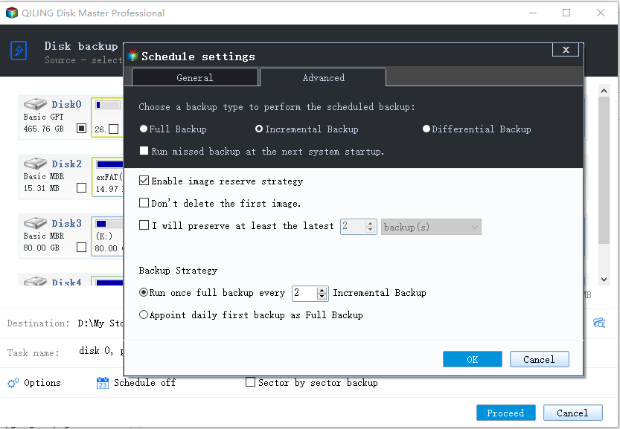Image resolution: width=620 pixels, height=429 pixels.
Task: Decrease full backup interval spinner
Action: (322, 296)
